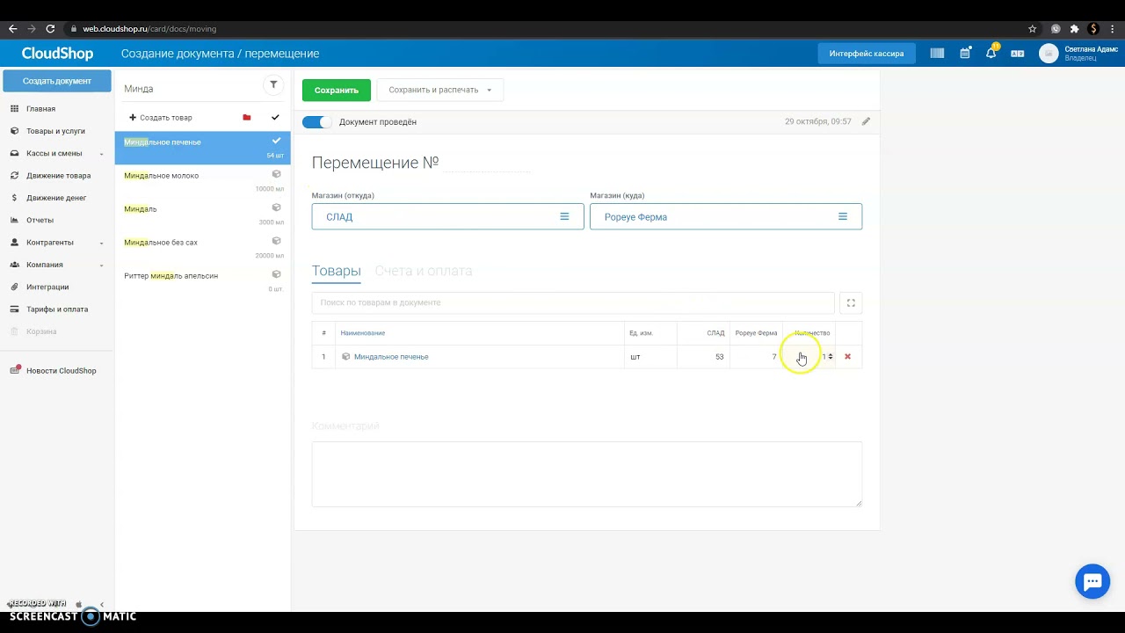Open the Магазин (куда) Popeye Ферма selector
The image size is (1125, 633).
click(726, 216)
